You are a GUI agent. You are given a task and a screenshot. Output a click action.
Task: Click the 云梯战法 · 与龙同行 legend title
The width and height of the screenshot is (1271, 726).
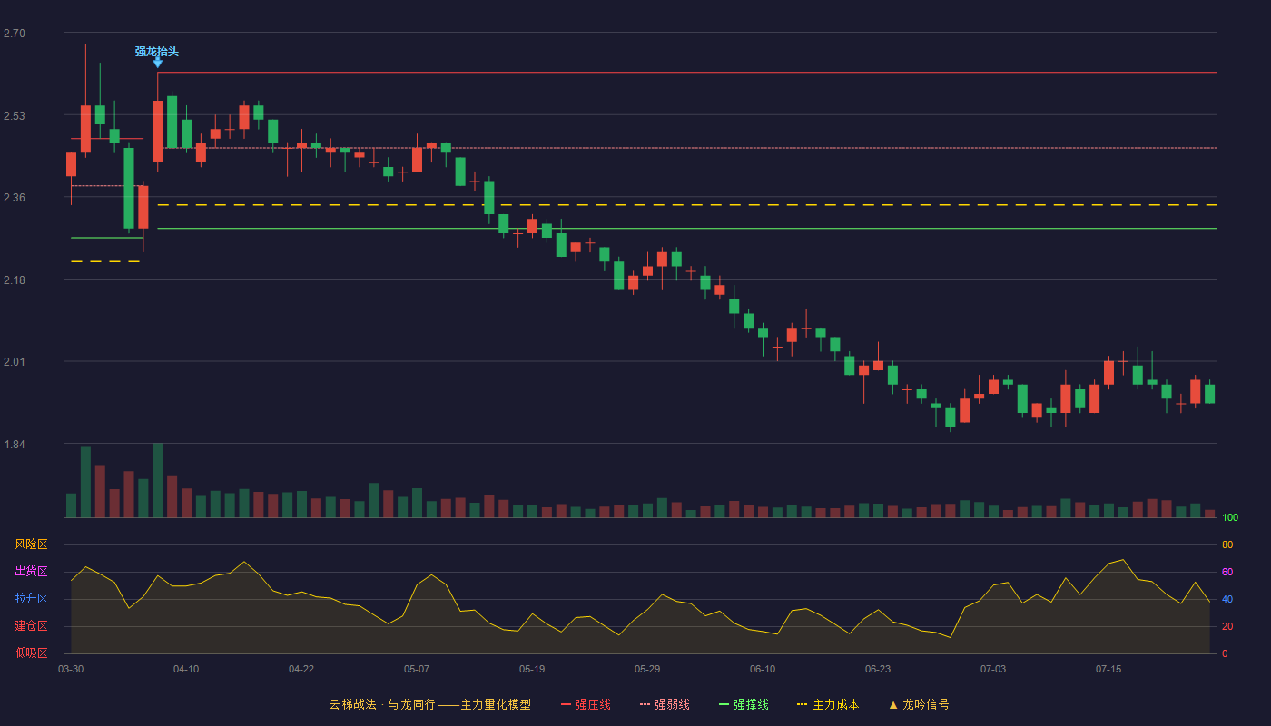[x=430, y=704]
